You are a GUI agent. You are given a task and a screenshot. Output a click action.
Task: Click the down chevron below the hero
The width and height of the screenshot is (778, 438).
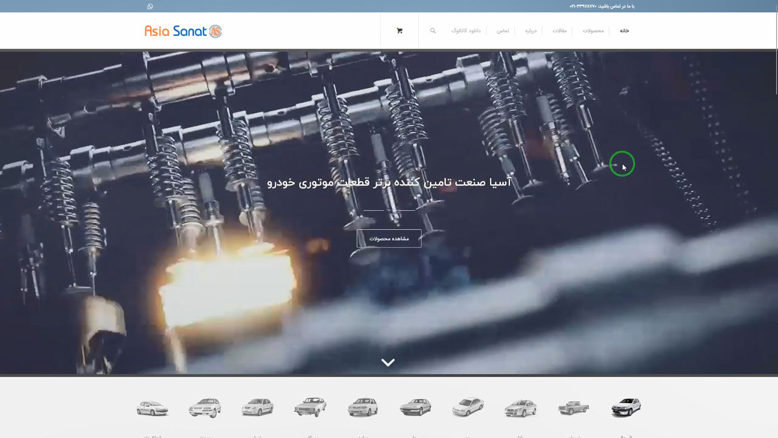click(x=388, y=363)
